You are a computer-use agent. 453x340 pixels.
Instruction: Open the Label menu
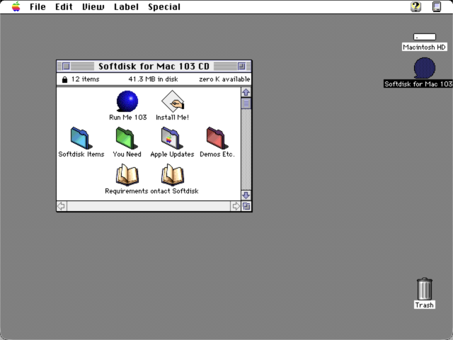tap(126, 6)
